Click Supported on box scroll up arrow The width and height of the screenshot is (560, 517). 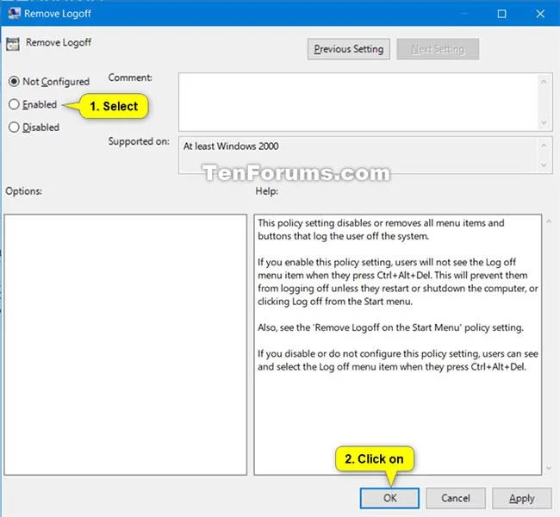tap(544, 146)
